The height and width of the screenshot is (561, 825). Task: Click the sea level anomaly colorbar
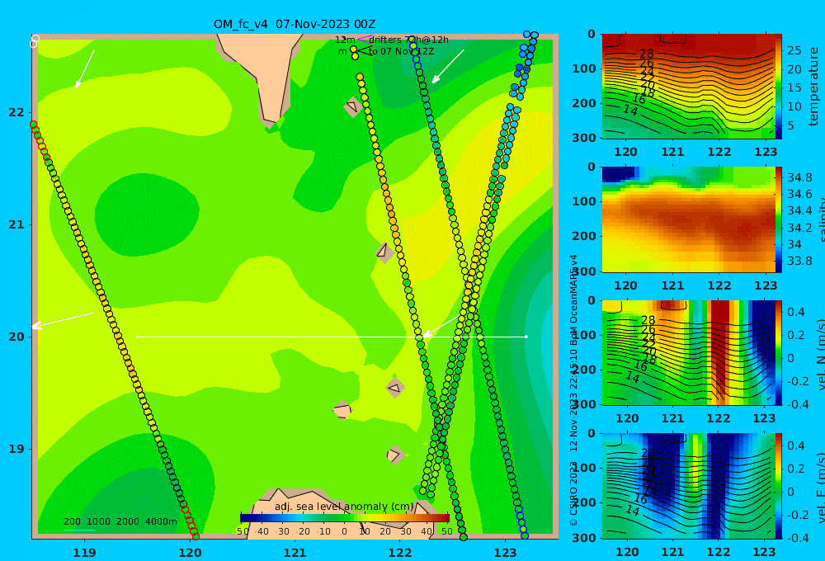(x=345, y=518)
